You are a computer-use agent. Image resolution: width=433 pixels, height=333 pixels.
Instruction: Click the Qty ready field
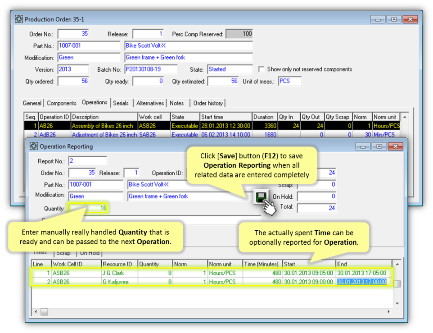tap(148, 81)
